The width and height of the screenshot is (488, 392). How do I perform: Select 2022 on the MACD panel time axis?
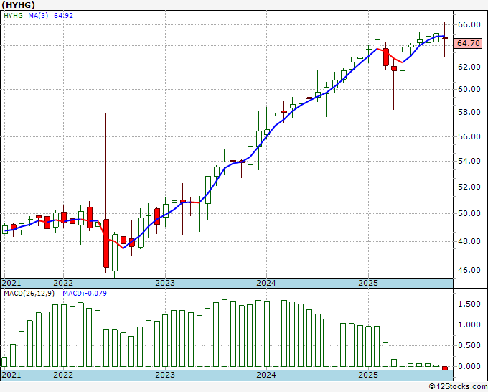click(x=63, y=375)
